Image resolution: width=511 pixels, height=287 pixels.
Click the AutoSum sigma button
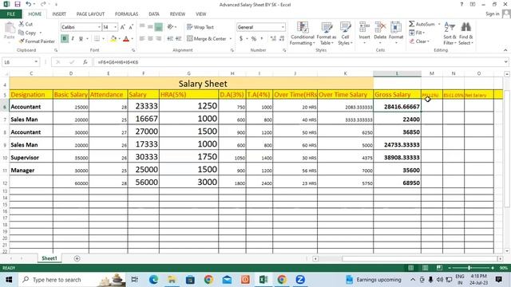pos(422,24)
